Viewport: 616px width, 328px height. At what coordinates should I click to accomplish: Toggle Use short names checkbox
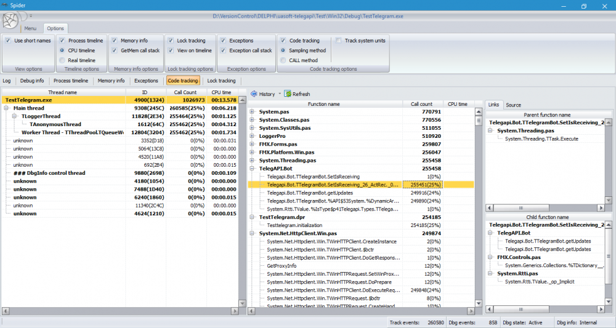click(x=8, y=41)
